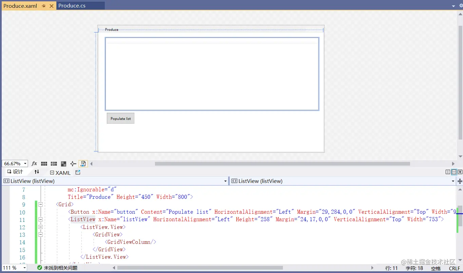This screenshot has height=273, width=463.
Task: Toggle the checkered artboard background icon
Action: pyautogui.click(x=63, y=164)
